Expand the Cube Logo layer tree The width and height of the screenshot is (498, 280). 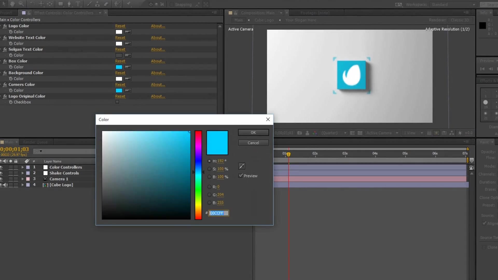tap(22, 185)
